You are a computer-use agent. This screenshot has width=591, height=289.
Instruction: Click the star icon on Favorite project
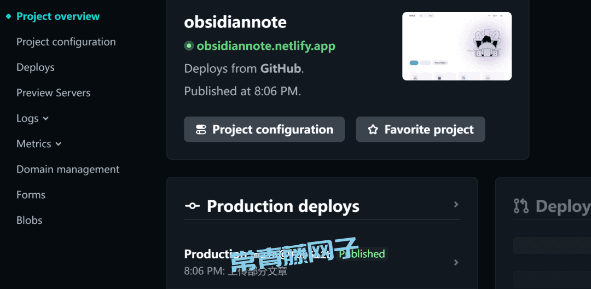pos(373,130)
